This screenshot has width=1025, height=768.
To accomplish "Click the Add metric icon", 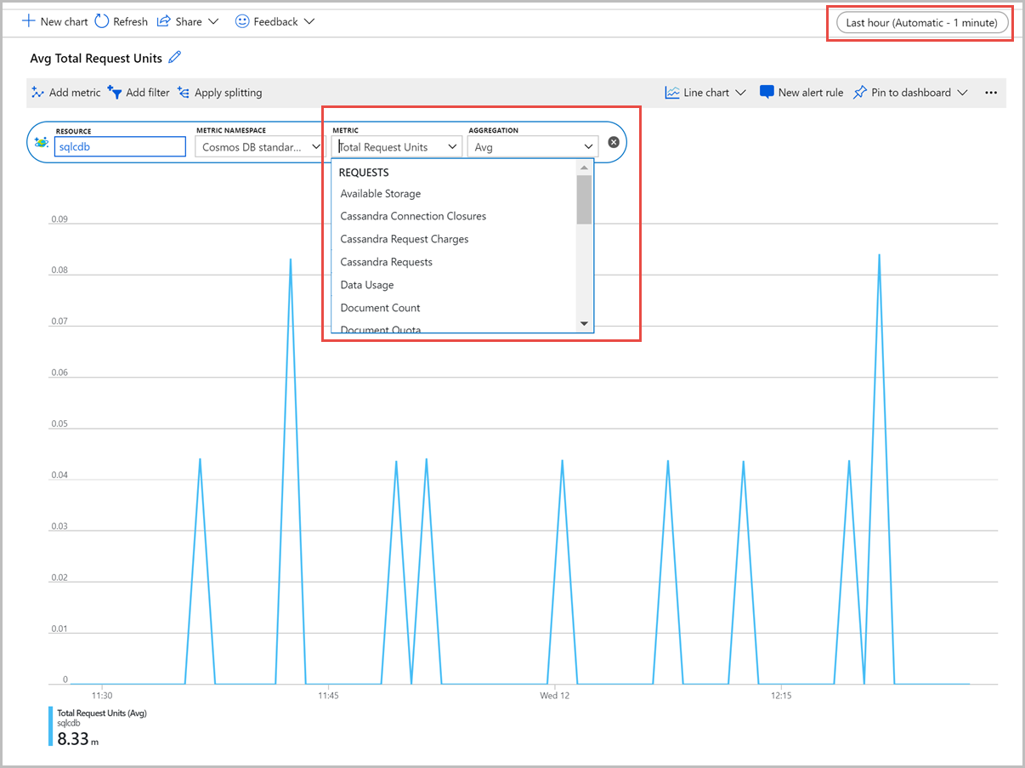I will [x=37, y=93].
